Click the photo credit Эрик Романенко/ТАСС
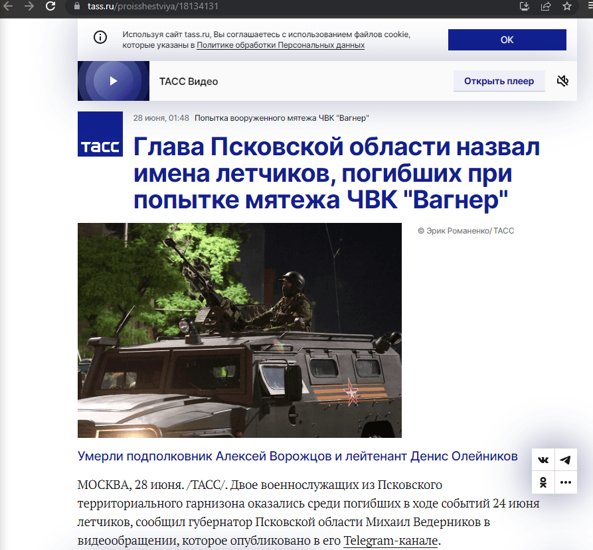Screen dimensions: 593x550 click(466, 231)
